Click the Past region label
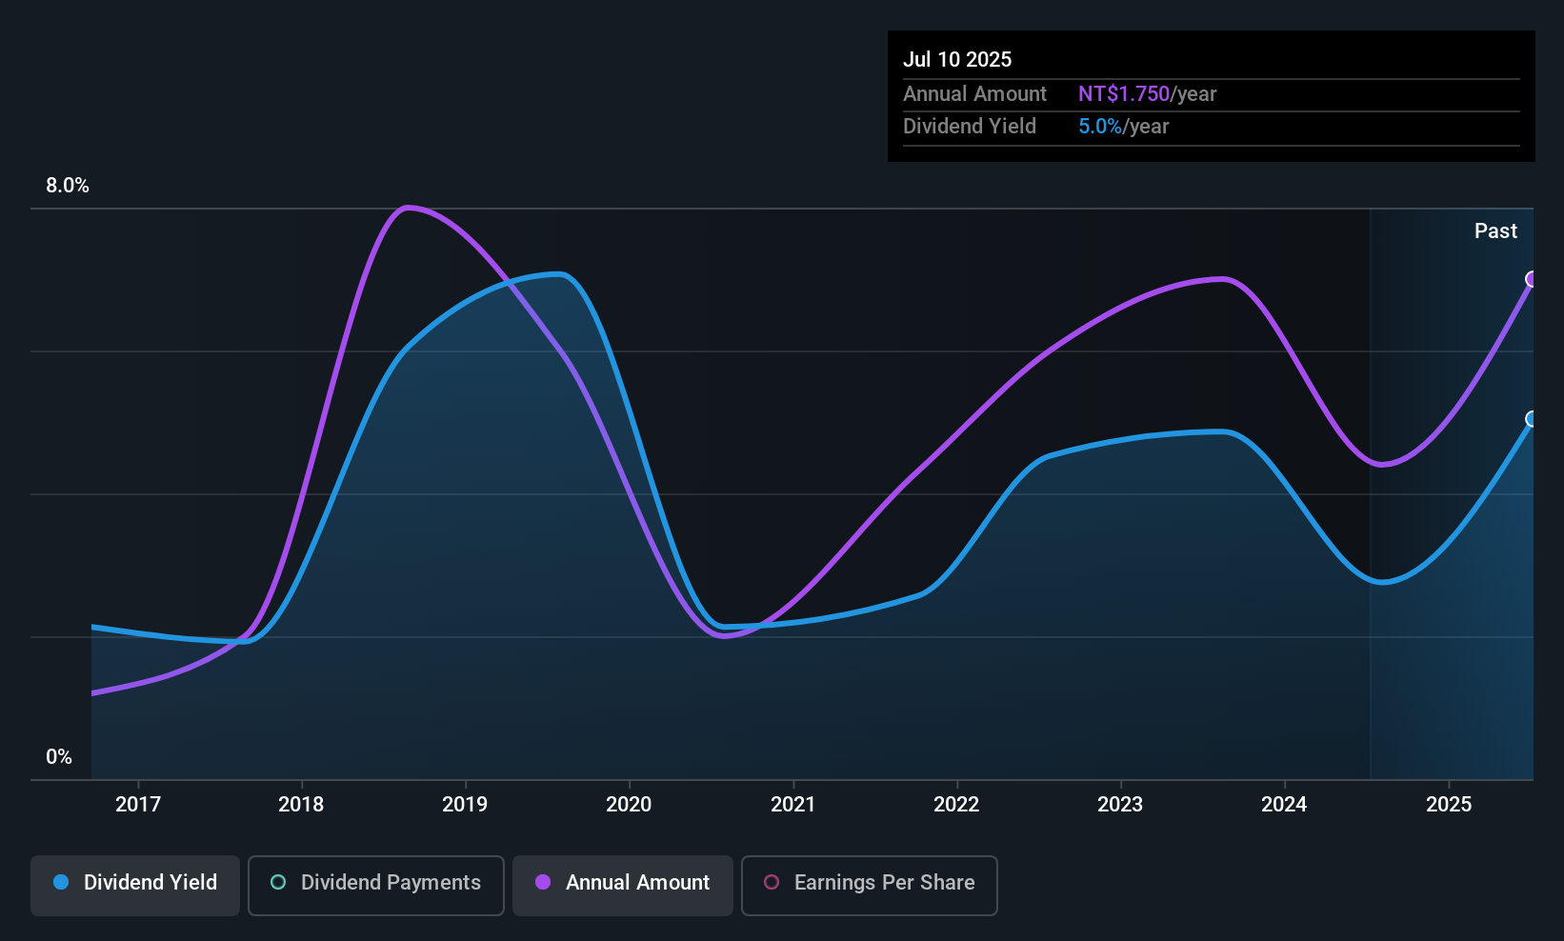The height and width of the screenshot is (941, 1564). (x=1495, y=230)
